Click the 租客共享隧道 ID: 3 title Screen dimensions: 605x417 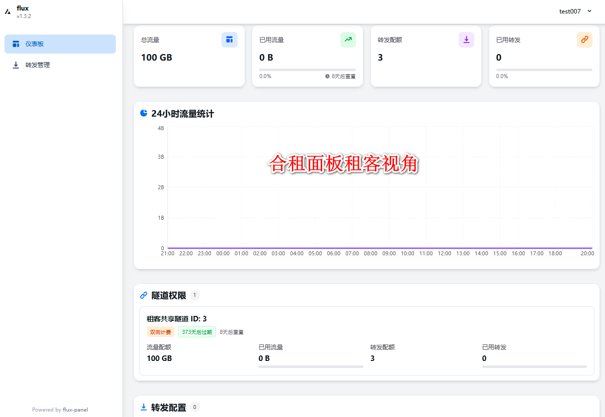[x=176, y=319]
